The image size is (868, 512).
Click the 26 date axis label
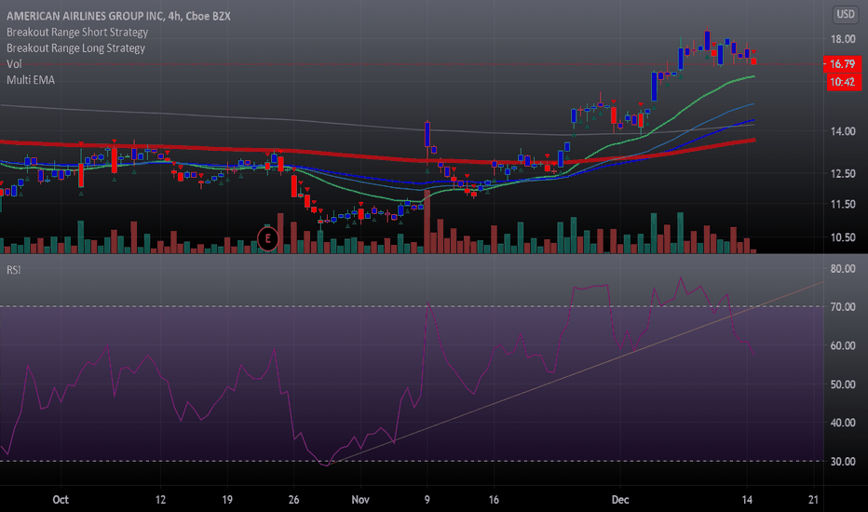[293, 500]
